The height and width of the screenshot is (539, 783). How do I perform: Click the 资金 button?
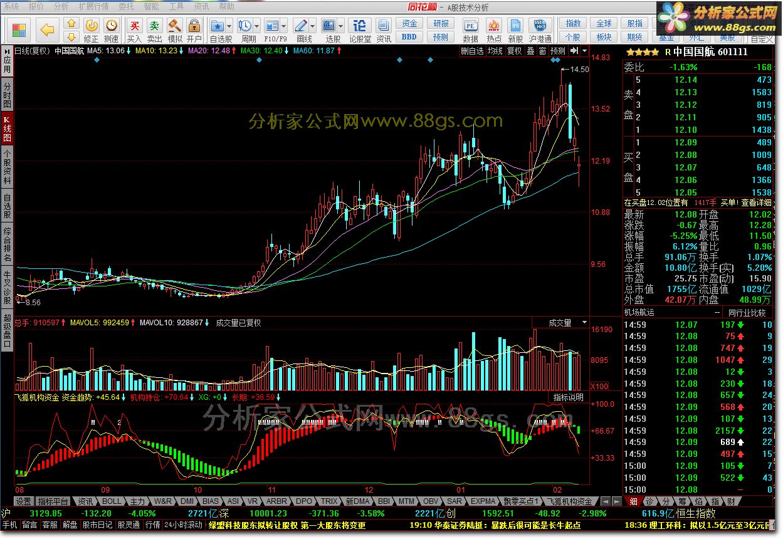[409, 23]
